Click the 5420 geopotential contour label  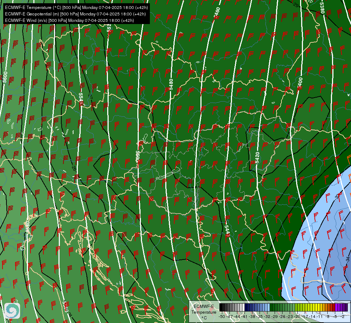(x=257, y=158)
